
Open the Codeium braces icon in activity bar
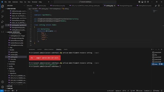click(3, 32)
